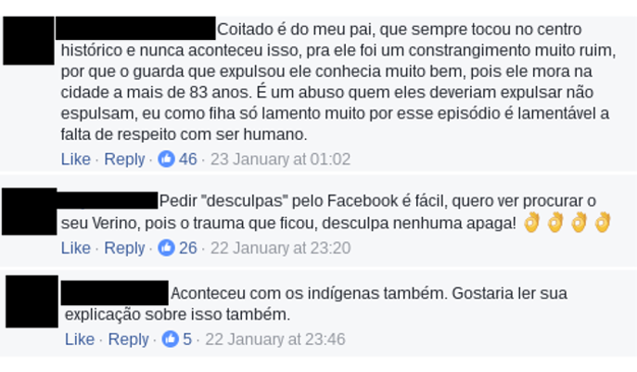Click the thumbs-up icon showing 5 likes
Image resolution: width=637 pixels, height=372 pixels.
pos(171,339)
